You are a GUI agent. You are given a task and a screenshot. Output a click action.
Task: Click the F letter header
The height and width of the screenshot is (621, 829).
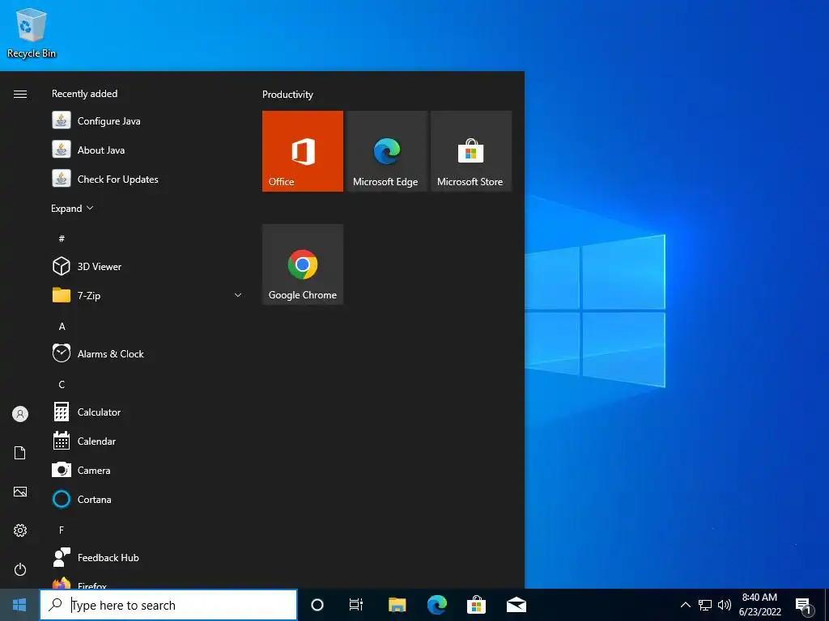point(62,530)
